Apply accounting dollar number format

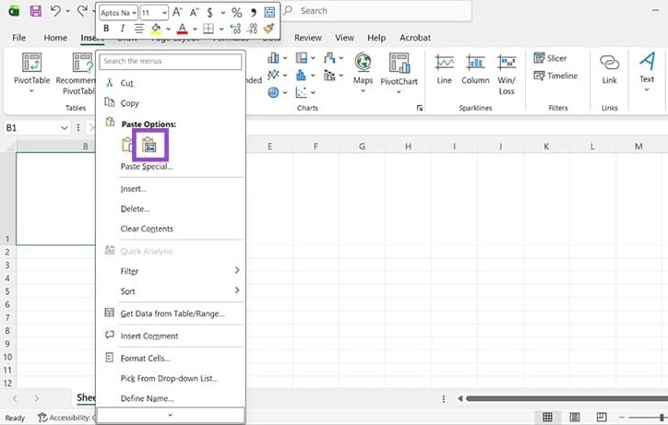(x=209, y=12)
